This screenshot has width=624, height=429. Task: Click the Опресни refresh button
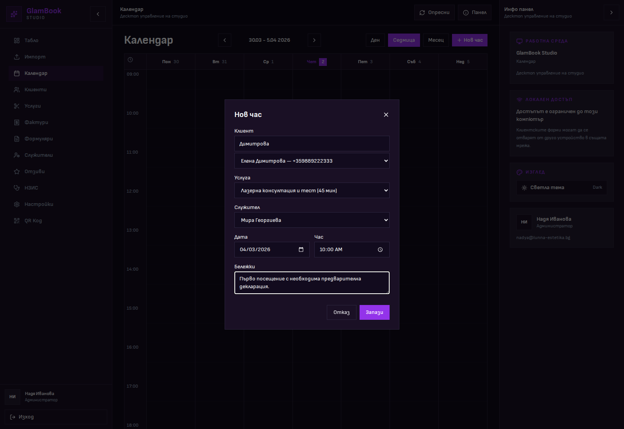point(434,12)
